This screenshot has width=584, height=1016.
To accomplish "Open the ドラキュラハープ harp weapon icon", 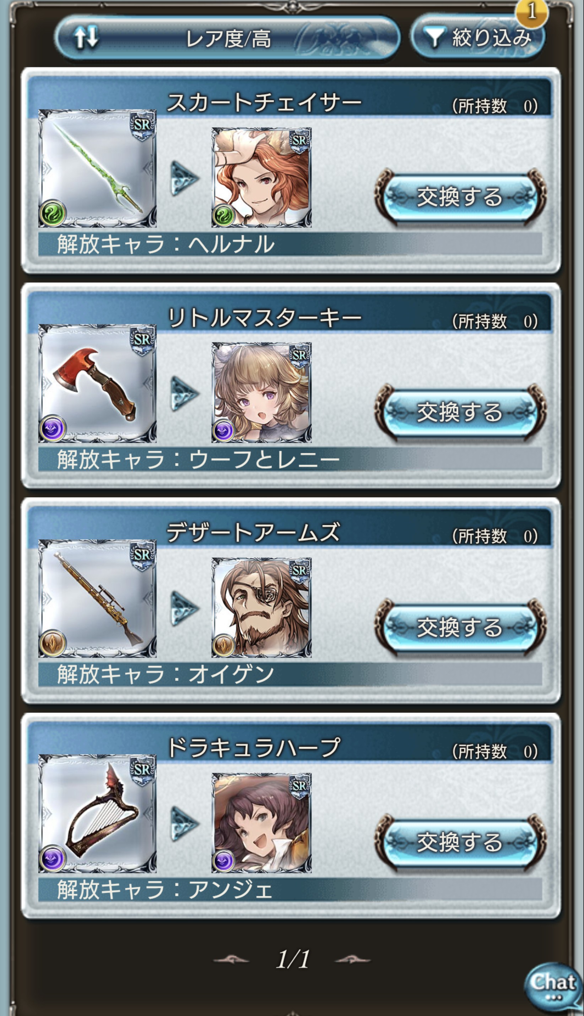I will (x=97, y=813).
